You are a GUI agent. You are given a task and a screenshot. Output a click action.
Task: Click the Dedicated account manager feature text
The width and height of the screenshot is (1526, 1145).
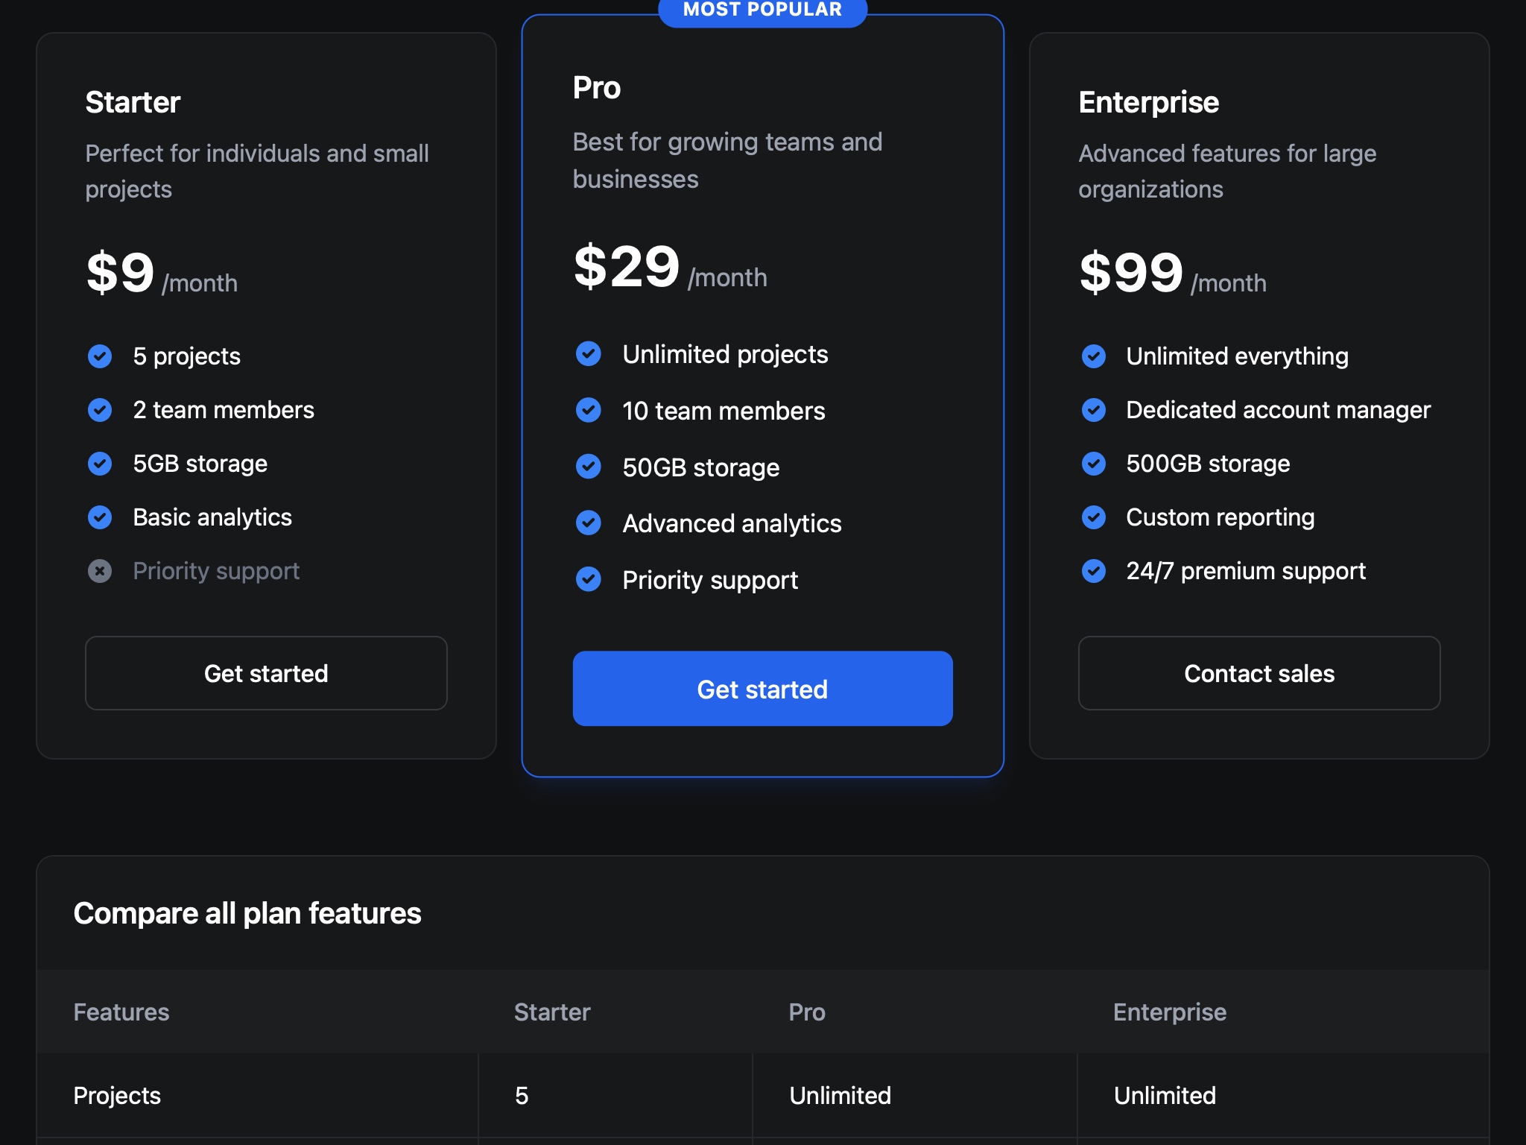click(1278, 410)
